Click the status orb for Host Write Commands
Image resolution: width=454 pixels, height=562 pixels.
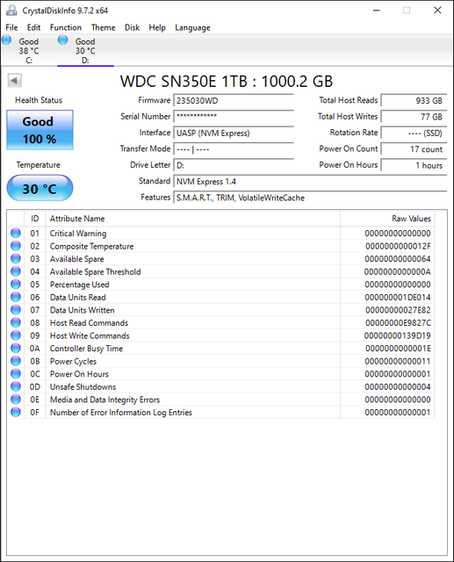[16, 335]
